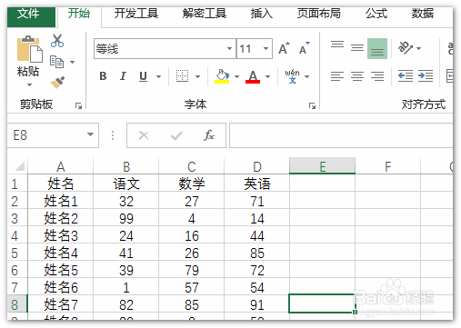This screenshot has height=328, width=461.
Task: Open the Name Box dropdown arrow
Action: pos(90,134)
